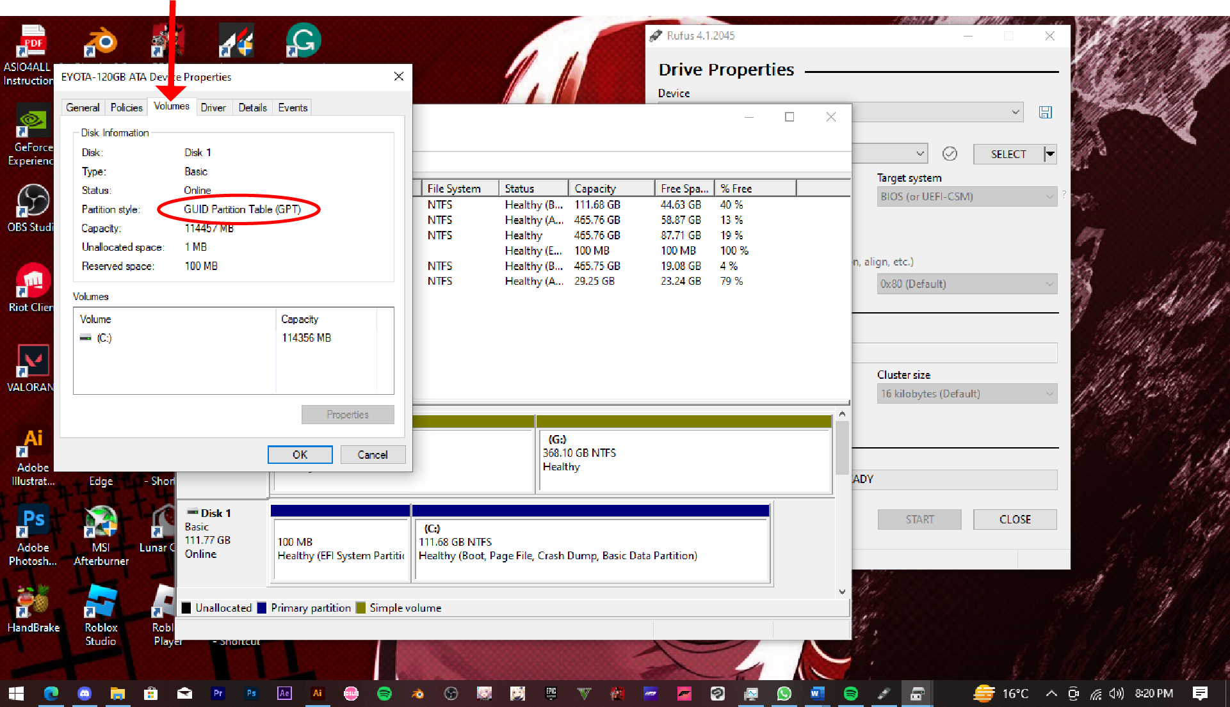Open Adobe Photoshop desktop shortcut

coord(32,536)
